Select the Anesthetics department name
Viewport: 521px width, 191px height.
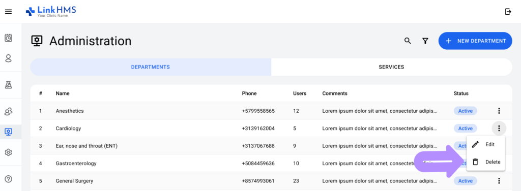pyautogui.click(x=69, y=111)
